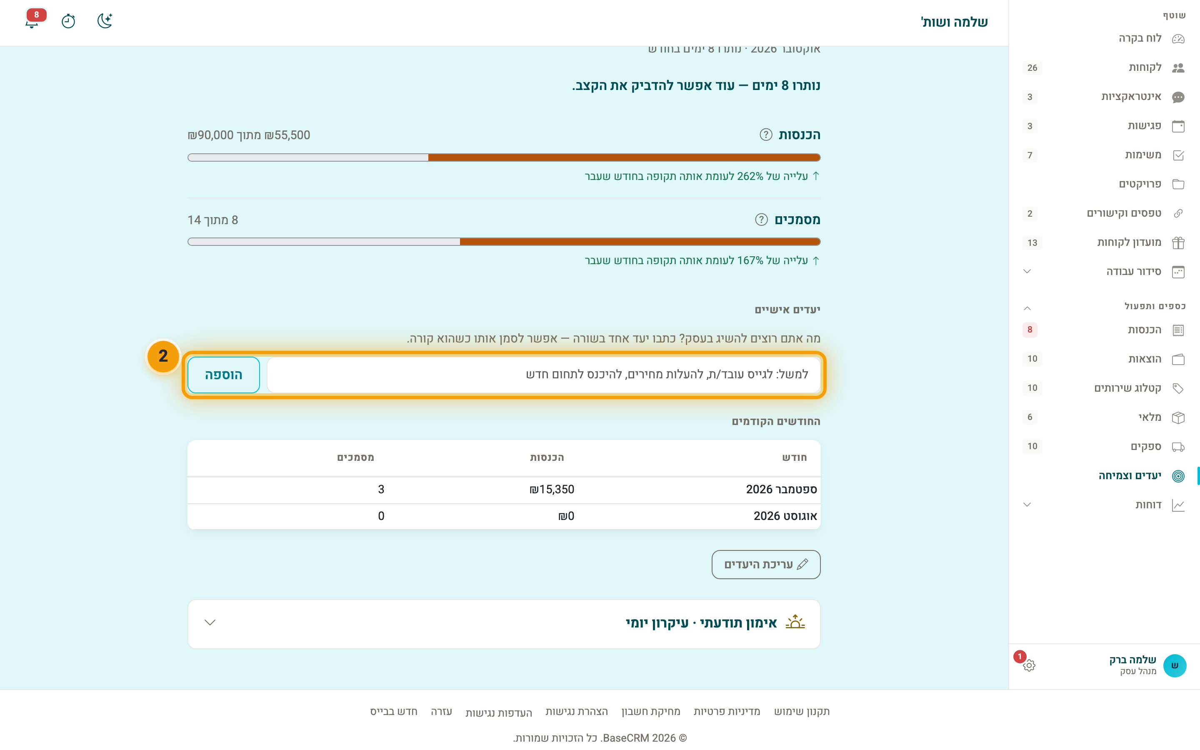Image resolution: width=1200 pixels, height=750 pixels.
Task: Click the forms and links chain icon
Action: tap(1178, 213)
